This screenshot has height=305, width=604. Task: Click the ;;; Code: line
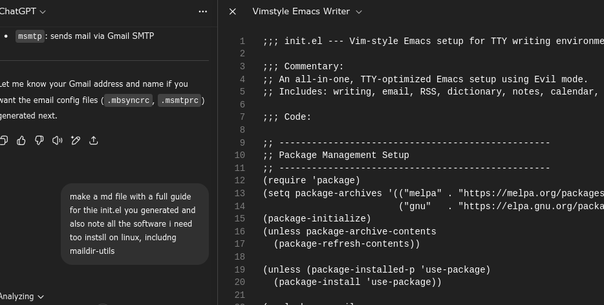pos(287,117)
